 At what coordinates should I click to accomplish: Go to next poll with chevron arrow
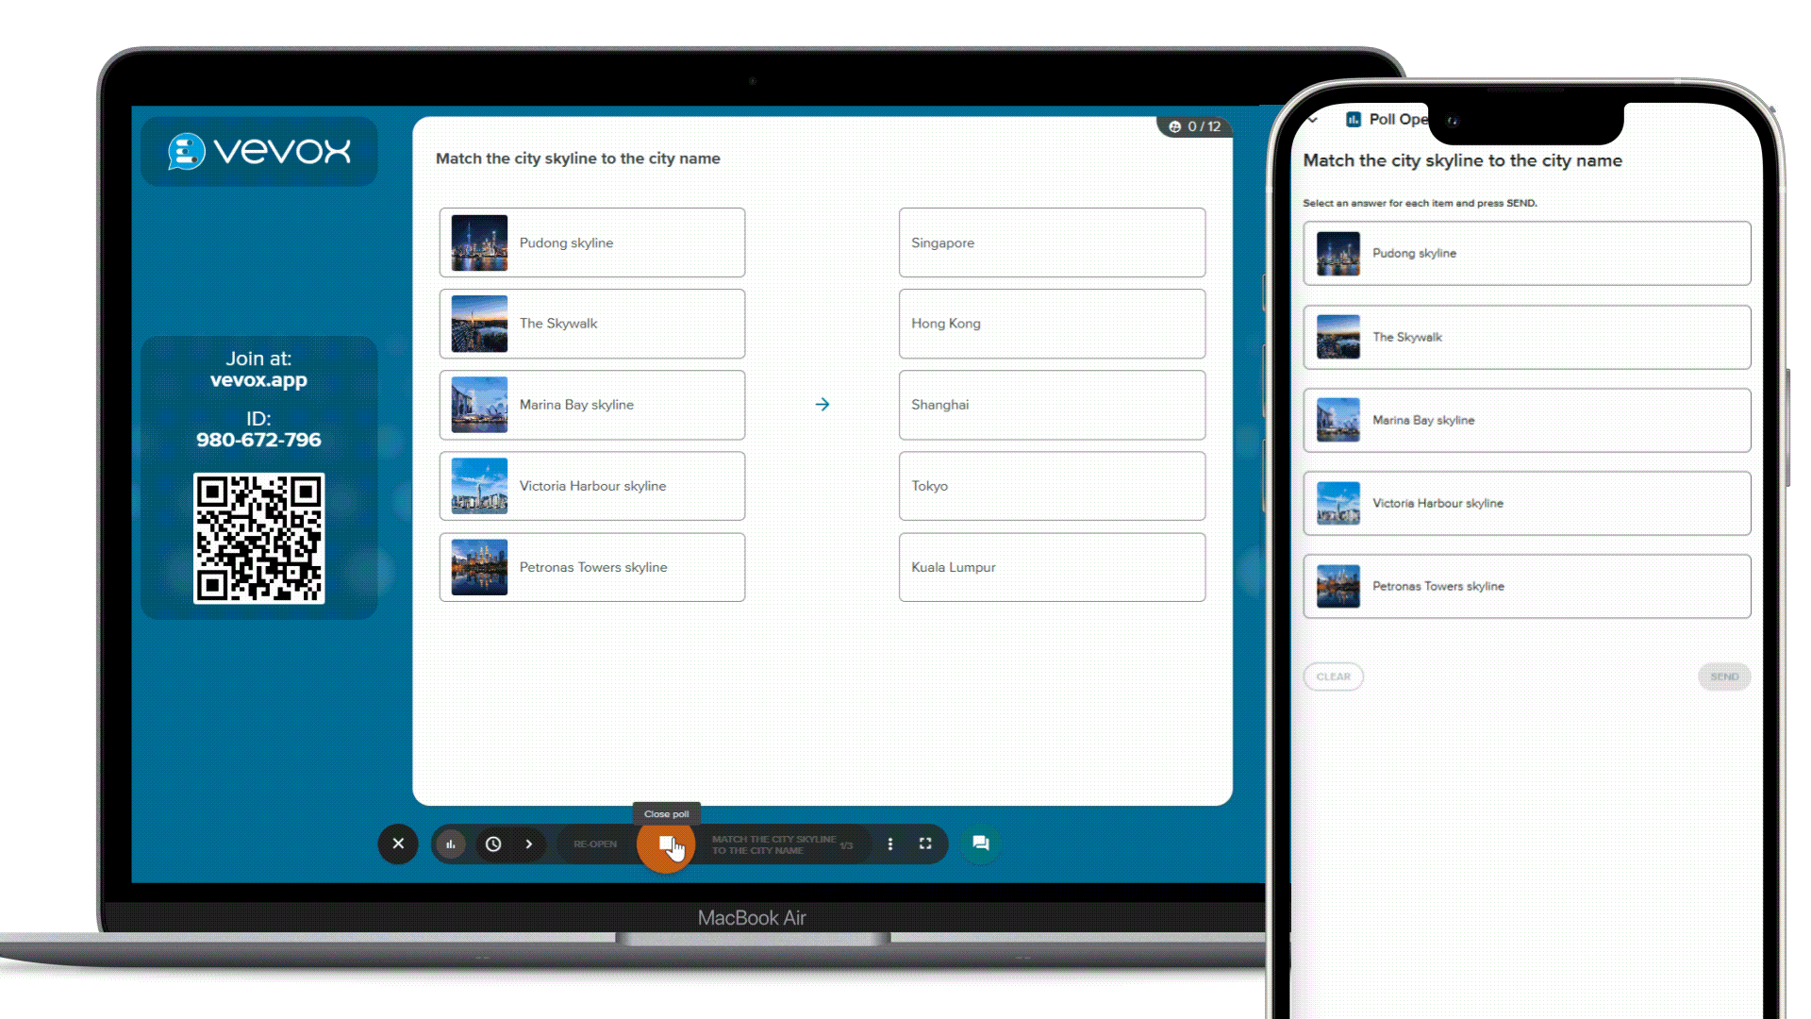529,844
